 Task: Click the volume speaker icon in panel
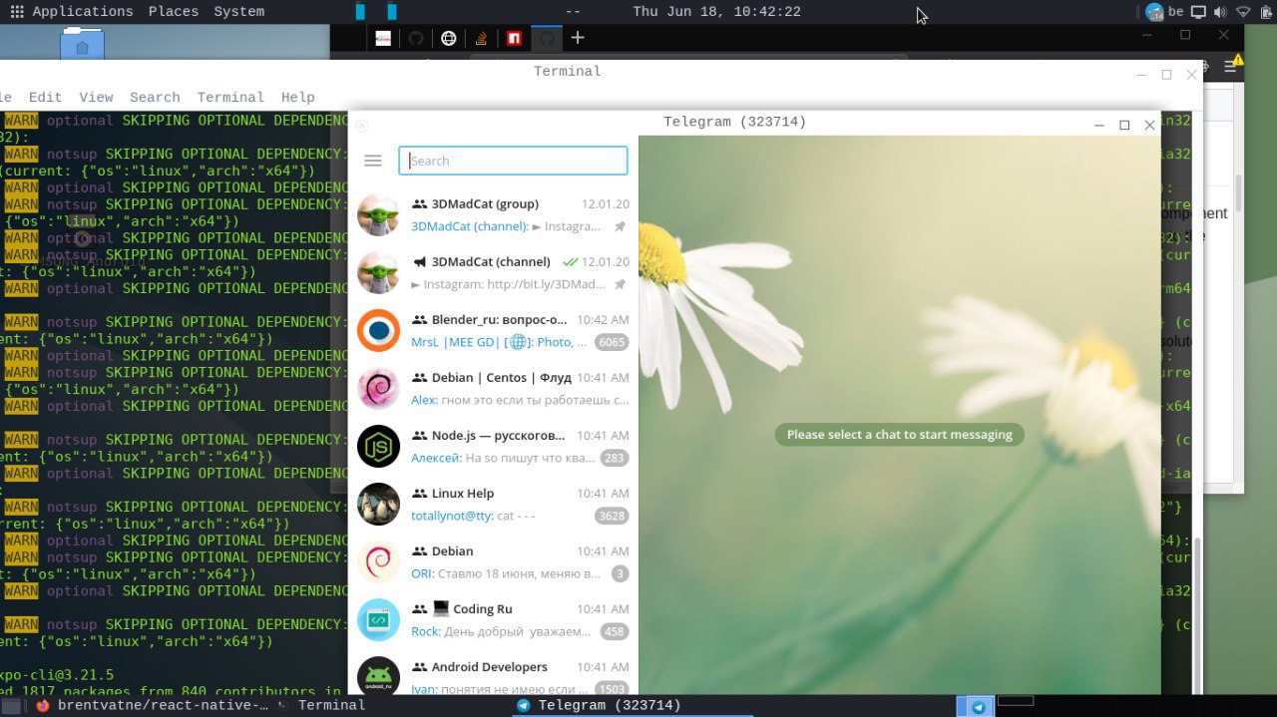pos(1221,12)
